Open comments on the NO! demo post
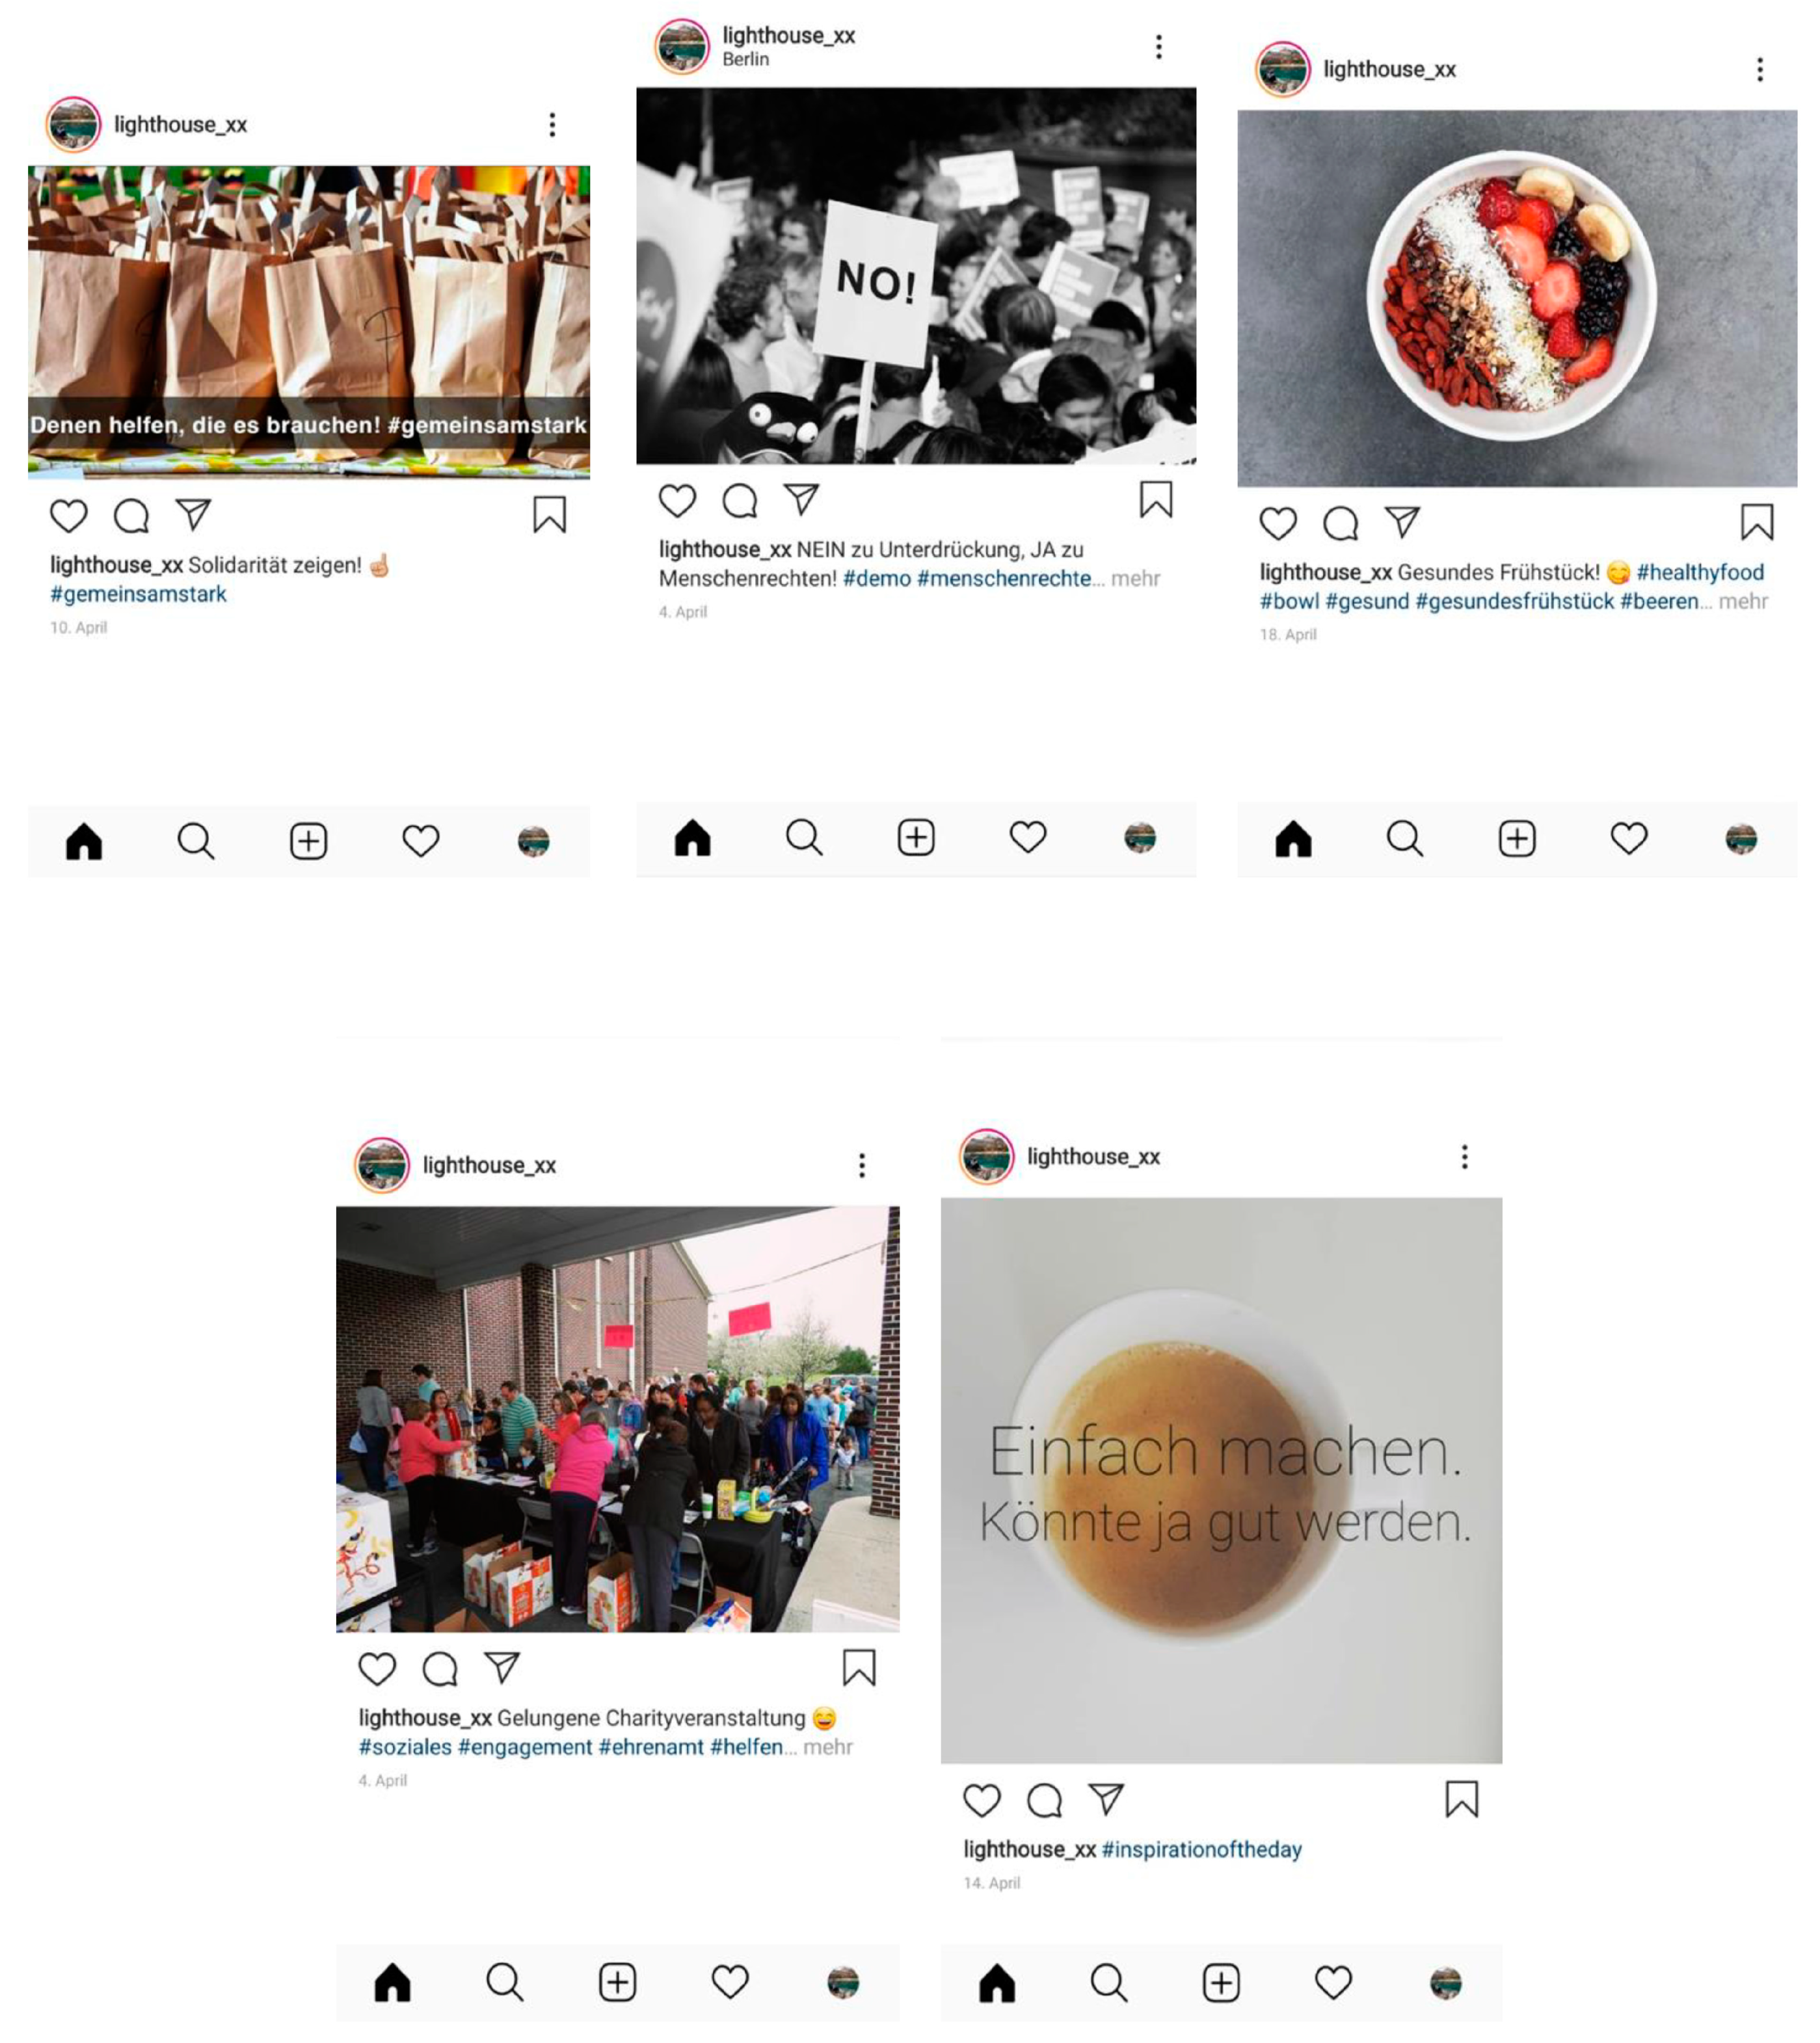This screenshot has width=1820, height=2043. click(x=740, y=501)
